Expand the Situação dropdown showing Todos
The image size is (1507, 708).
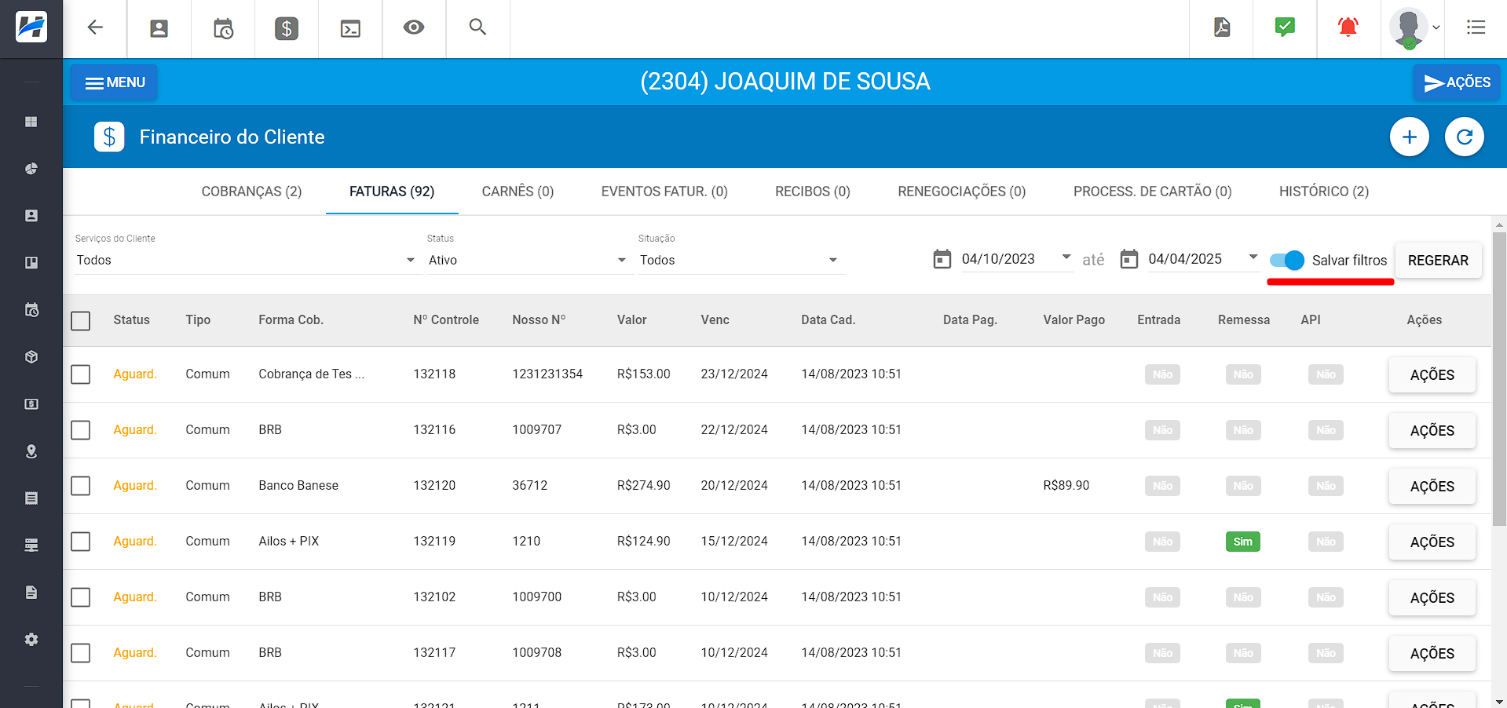point(741,261)
